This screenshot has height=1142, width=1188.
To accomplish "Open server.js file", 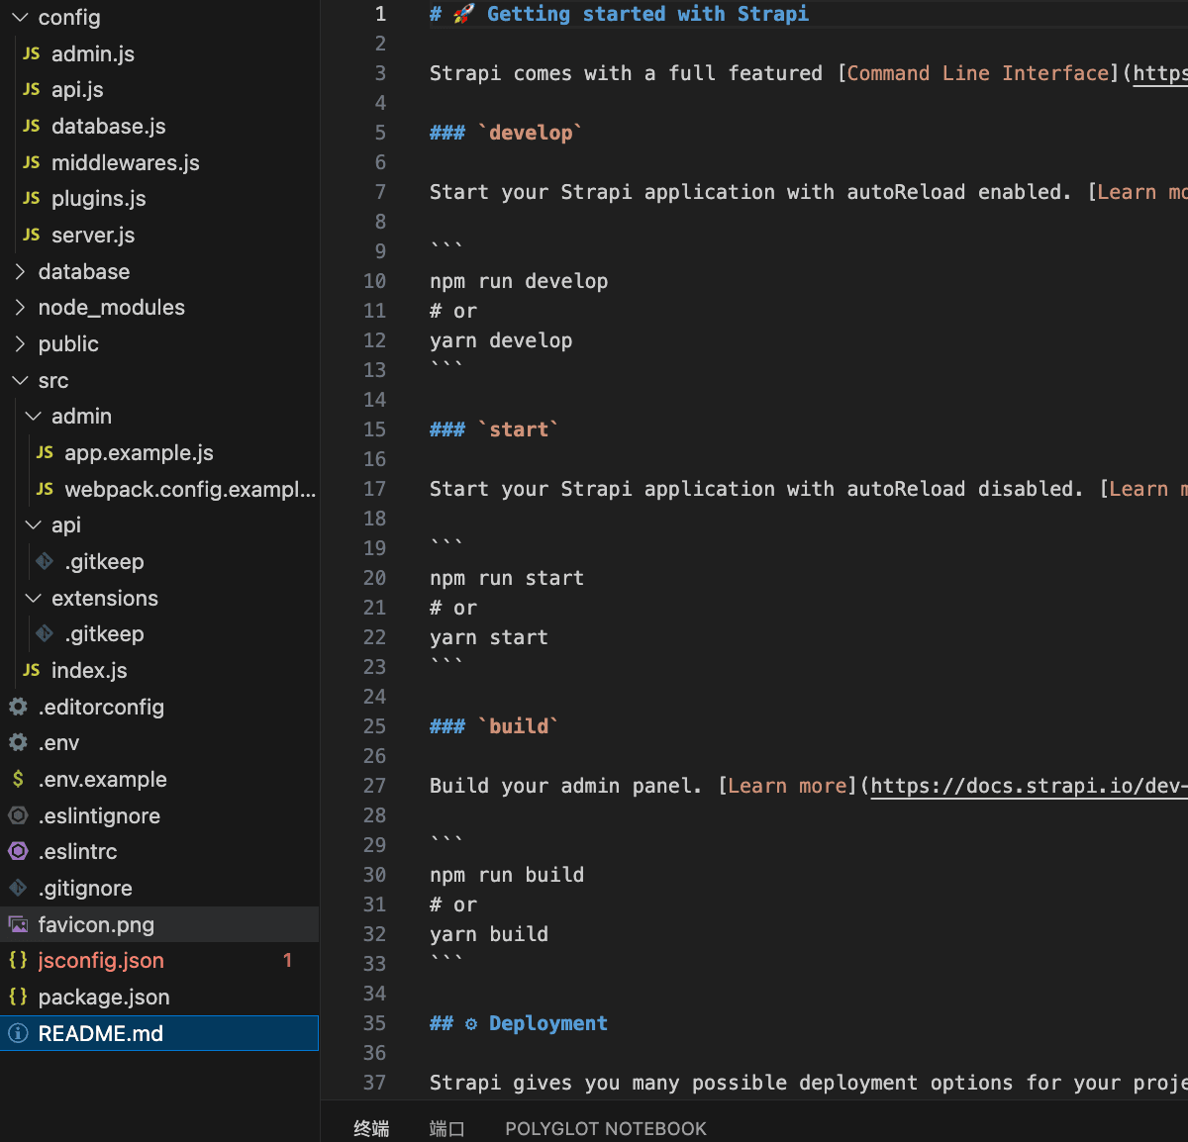I will click(x=93, y=235).
